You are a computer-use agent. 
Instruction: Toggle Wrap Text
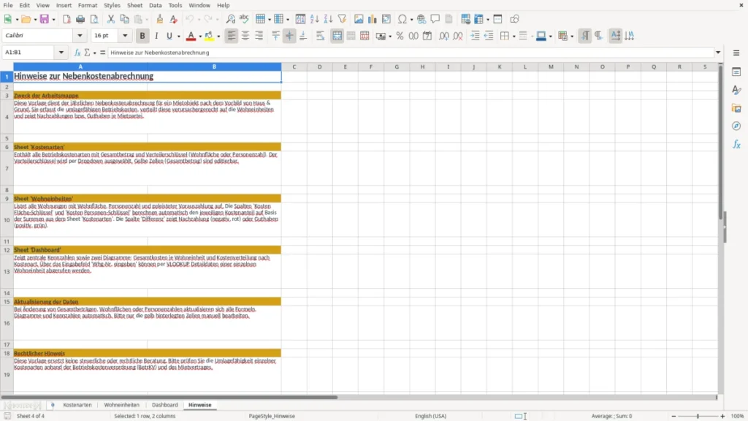click(x=320, y=36)
